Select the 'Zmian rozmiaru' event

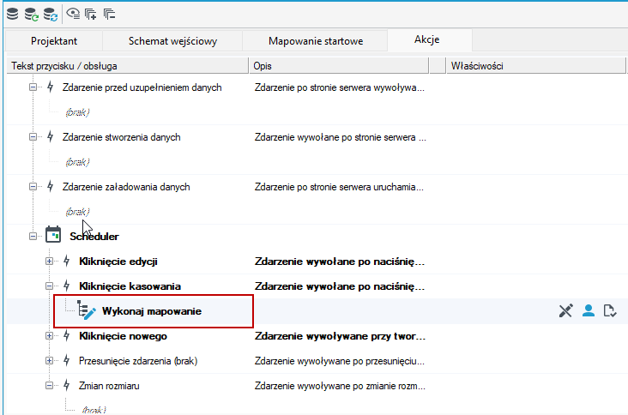tap(109, 386)
